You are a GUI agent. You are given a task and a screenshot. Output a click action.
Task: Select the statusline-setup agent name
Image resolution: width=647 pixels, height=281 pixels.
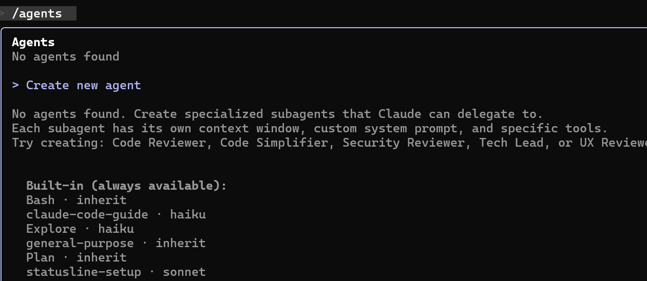click(x=83, y=272)
